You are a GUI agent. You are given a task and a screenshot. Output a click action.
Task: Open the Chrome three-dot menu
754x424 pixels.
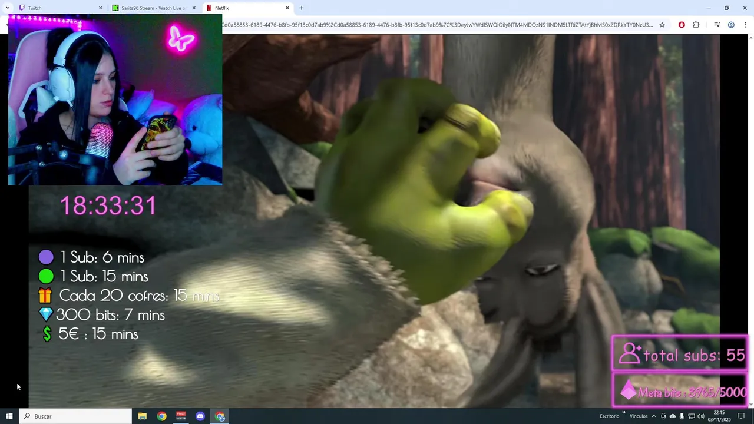[745, 25]
